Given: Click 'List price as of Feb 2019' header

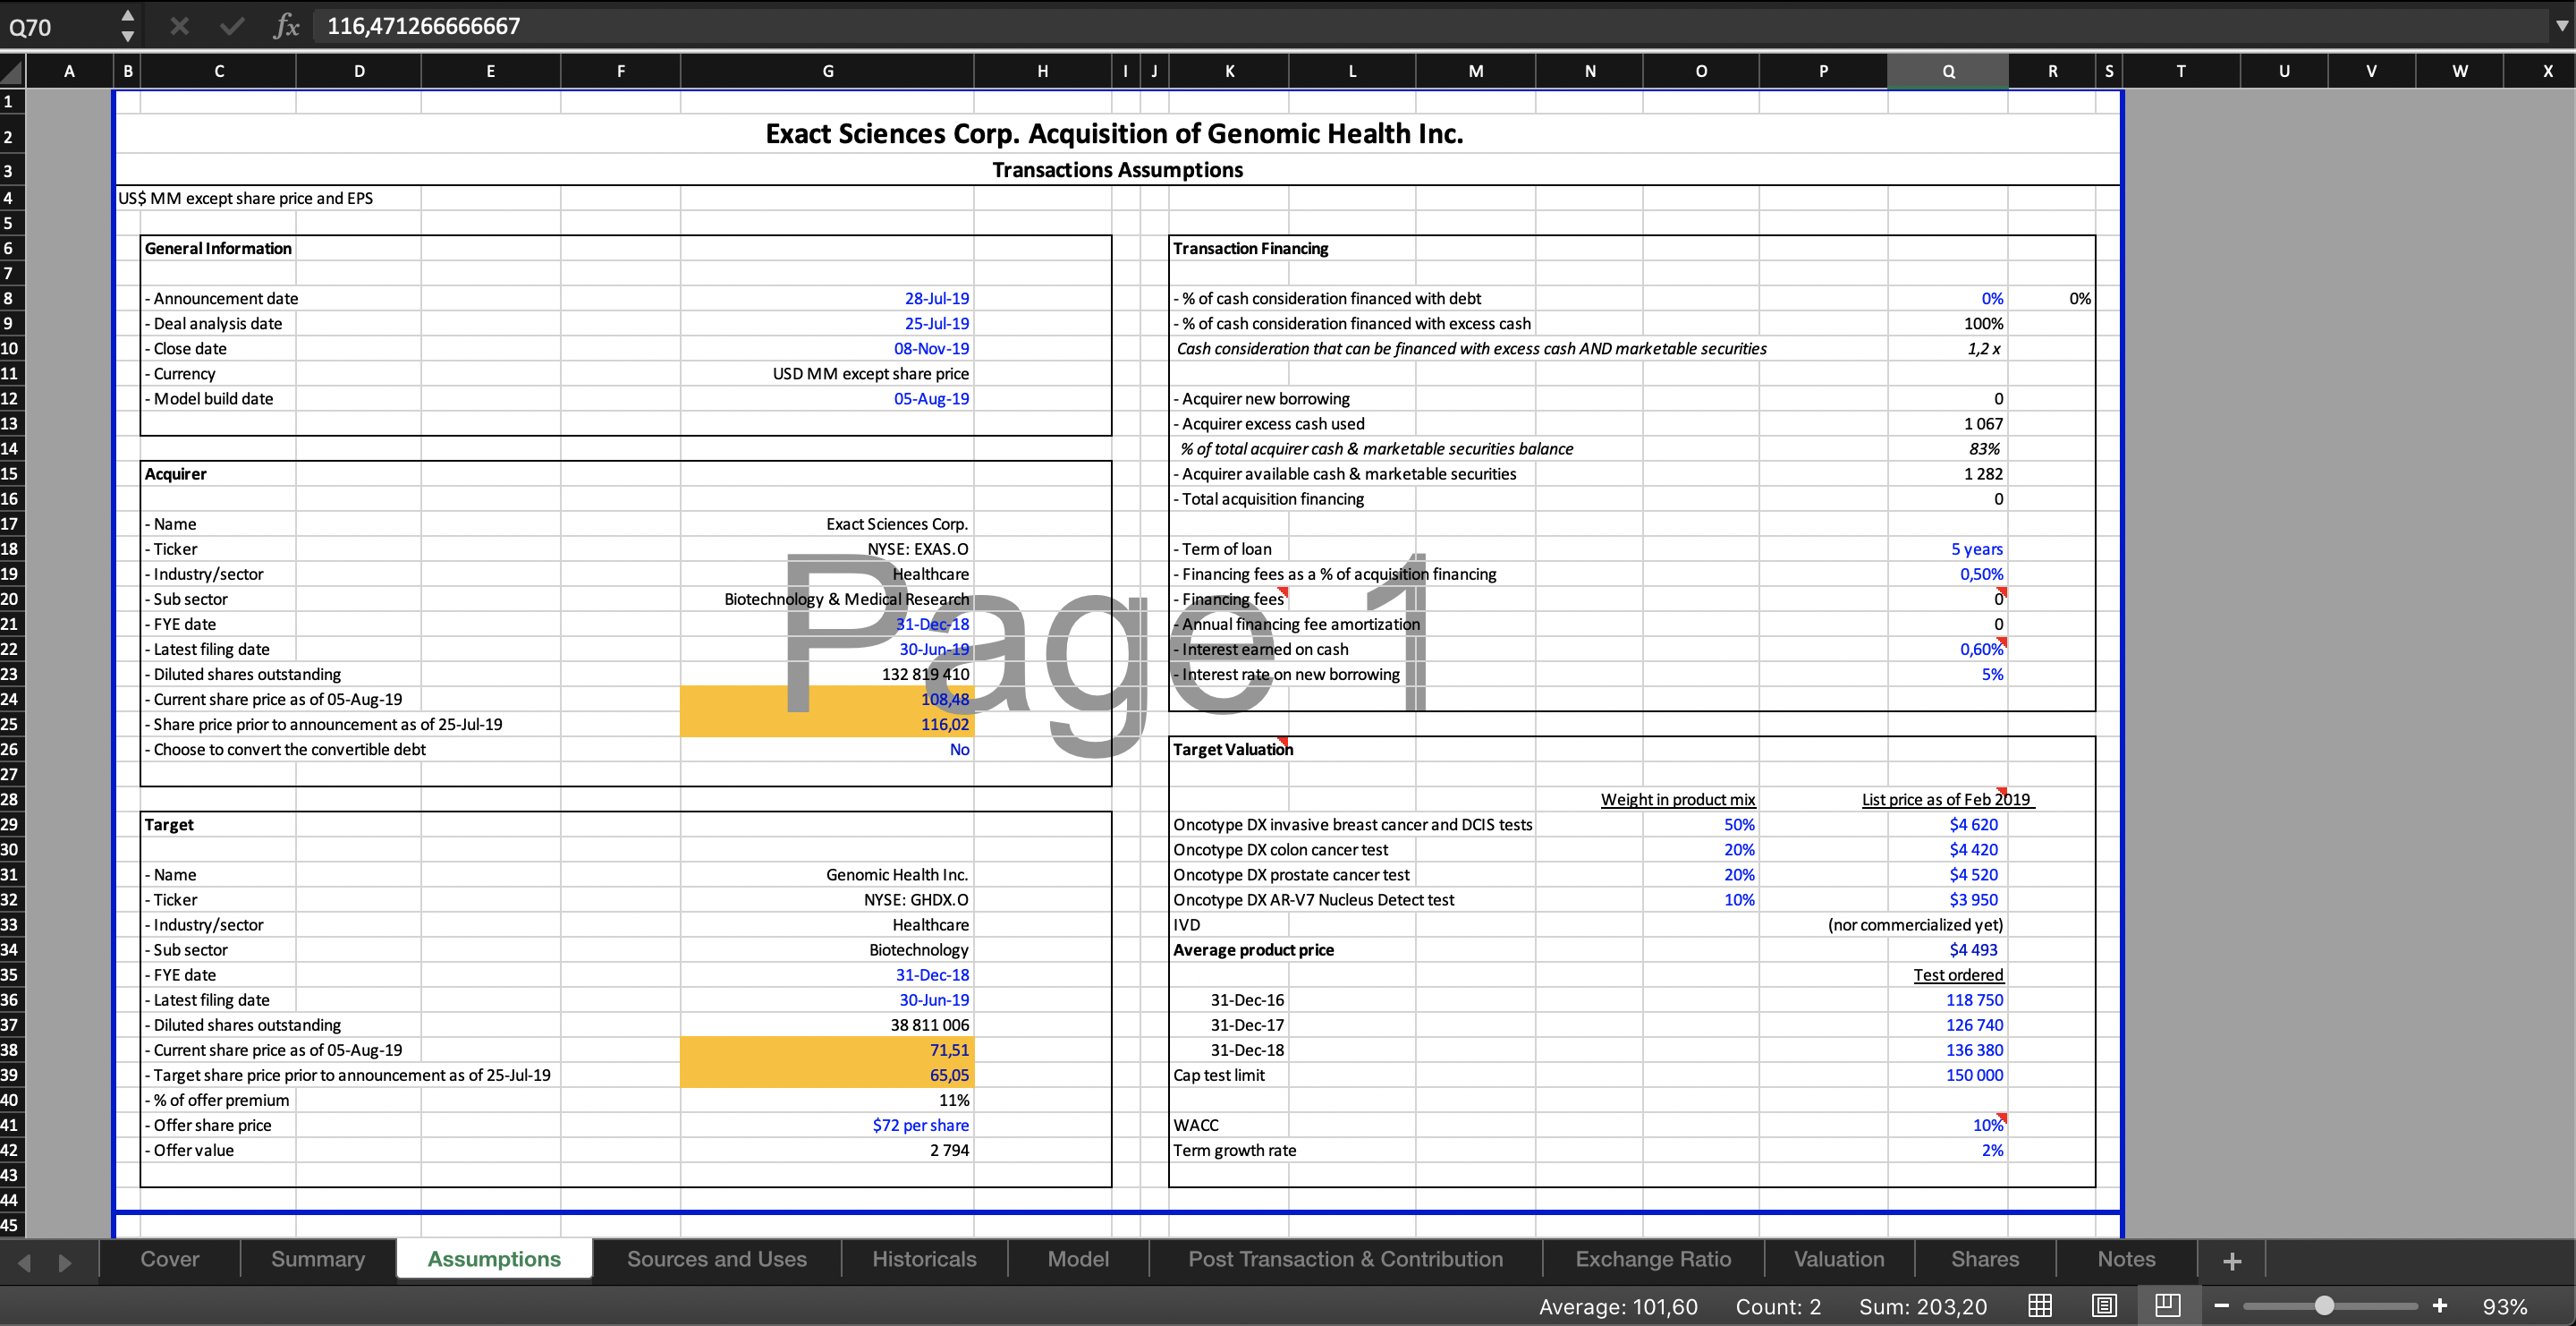Looking at the screenshot, I should 1945,799.
